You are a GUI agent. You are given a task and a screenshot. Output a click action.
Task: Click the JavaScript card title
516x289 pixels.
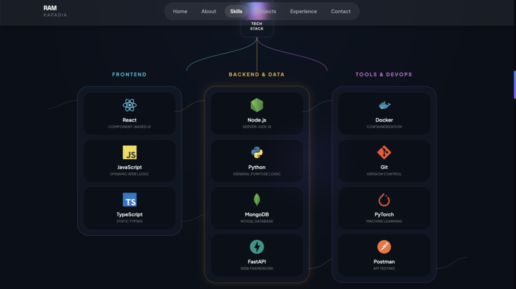click(130, 167)
